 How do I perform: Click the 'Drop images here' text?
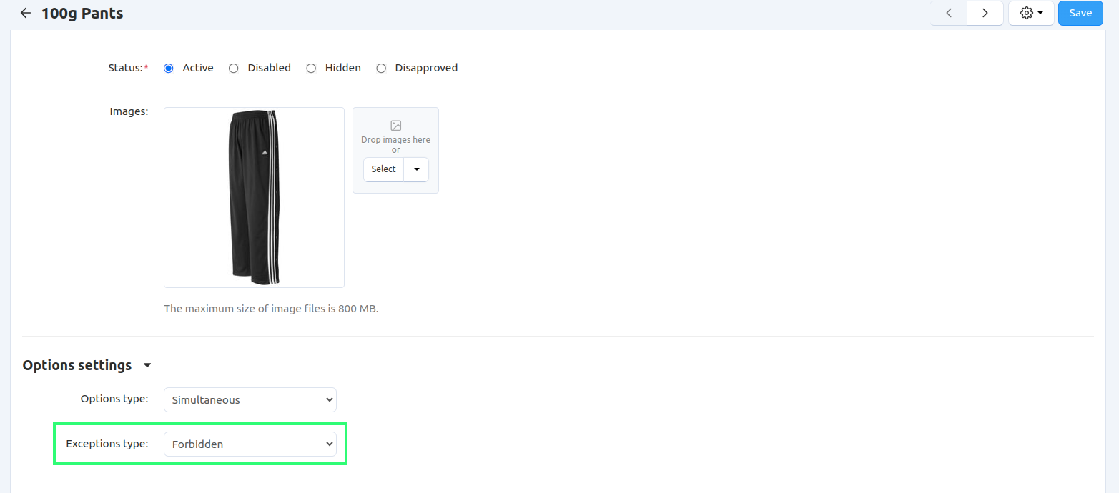(x=395, y=140)
